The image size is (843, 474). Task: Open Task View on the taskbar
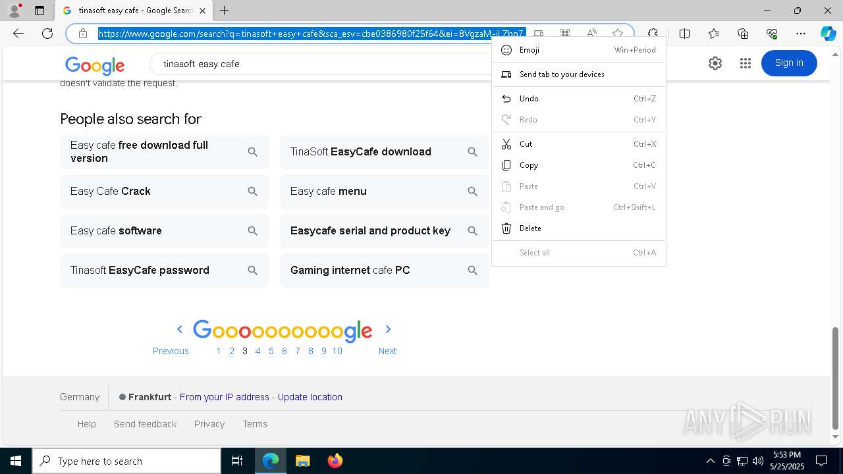coord(237,461)
